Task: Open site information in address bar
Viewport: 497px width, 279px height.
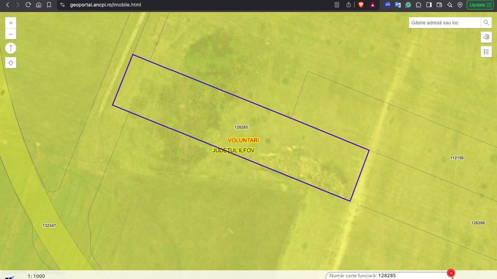Action: [x=62, y=5]
